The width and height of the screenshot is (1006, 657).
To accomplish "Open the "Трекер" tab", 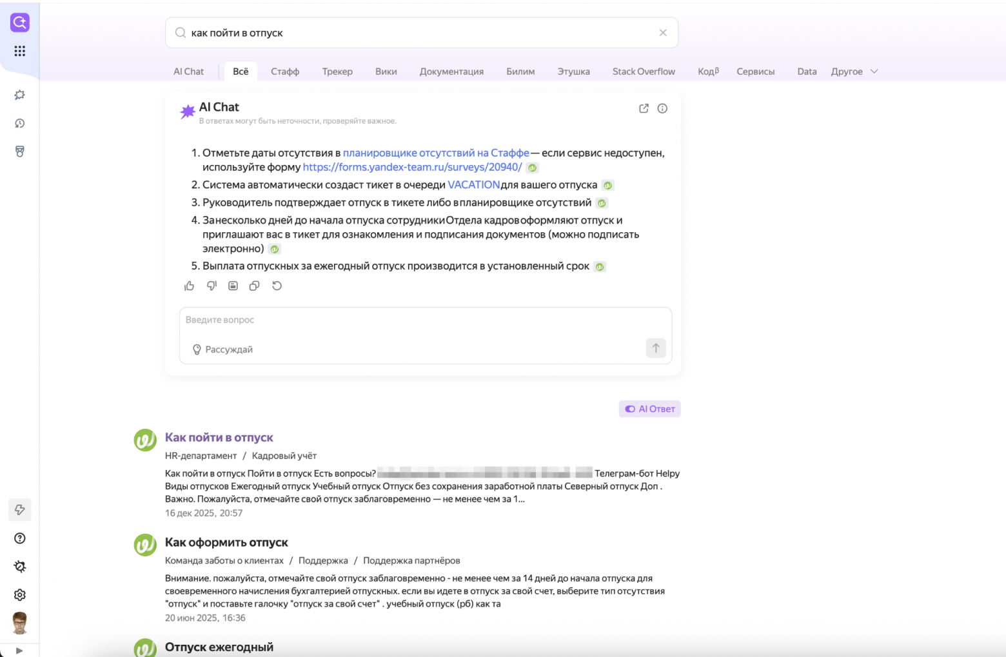I will pos(337,72).
